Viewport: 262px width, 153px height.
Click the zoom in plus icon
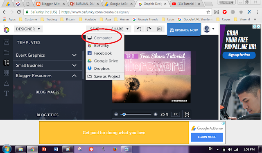pos(156,114)
